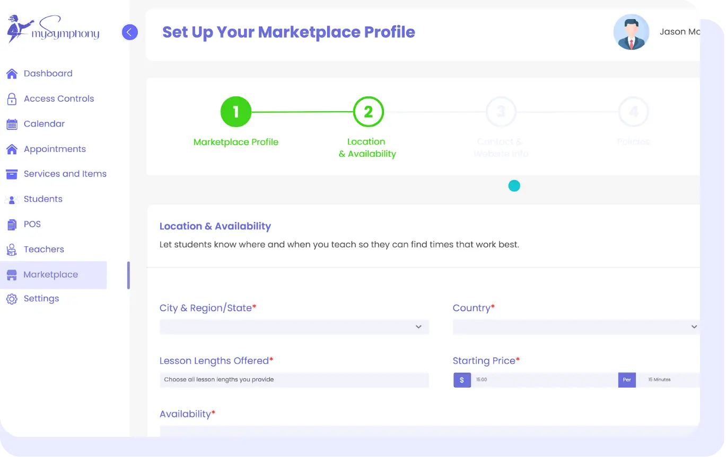Open the Lesson Lengths Offered selector

(294, 380)
